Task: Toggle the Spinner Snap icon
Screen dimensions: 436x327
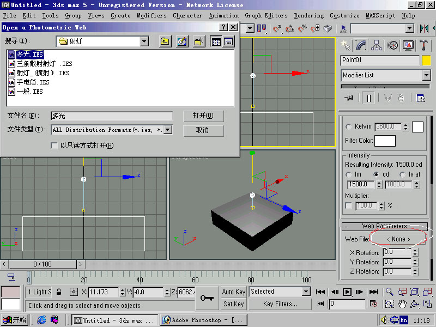Action: point(315,28)
